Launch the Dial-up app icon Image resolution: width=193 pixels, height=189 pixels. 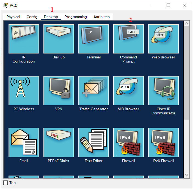pyautogui.click(x=59, y=39)
